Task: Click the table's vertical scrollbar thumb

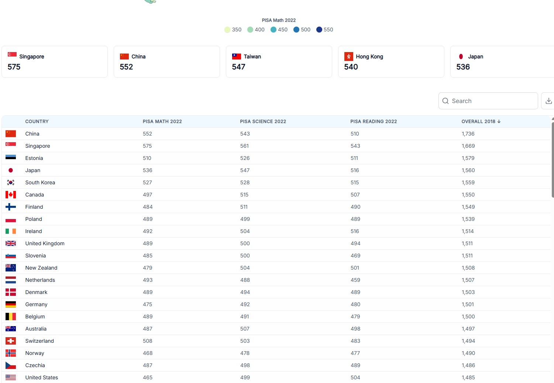Action: [x=553, y=160]
